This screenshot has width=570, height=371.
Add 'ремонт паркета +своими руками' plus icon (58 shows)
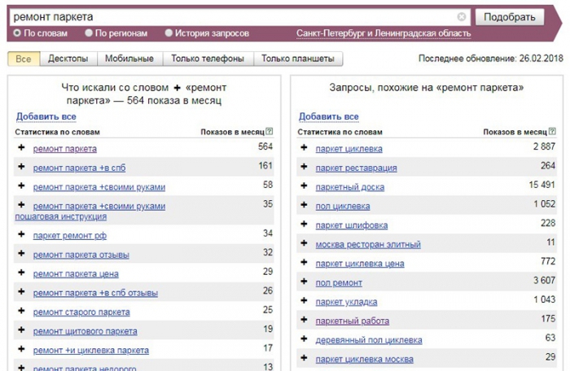tap(21, 185)
